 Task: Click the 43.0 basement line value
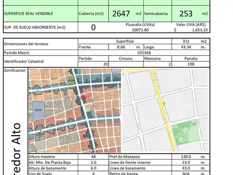pyautogui.click(x=186, y=168)
